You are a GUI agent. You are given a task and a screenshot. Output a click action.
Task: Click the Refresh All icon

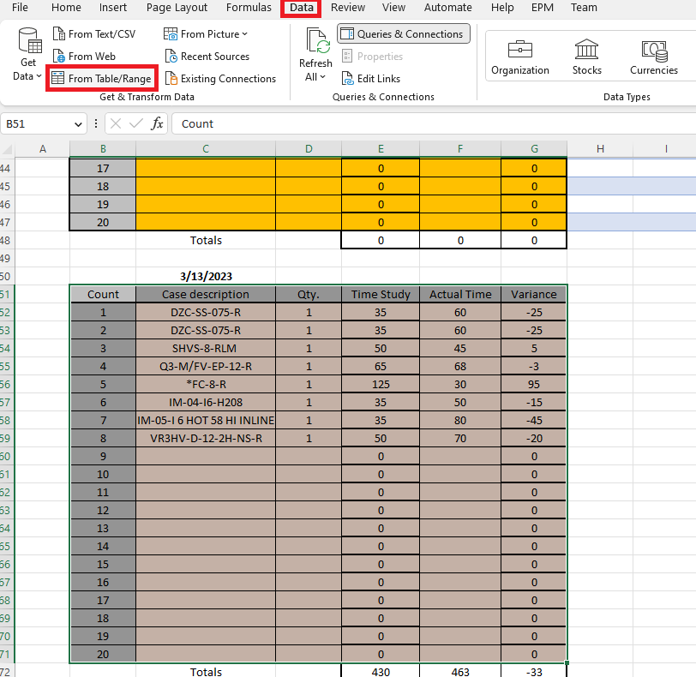[317, 41]
